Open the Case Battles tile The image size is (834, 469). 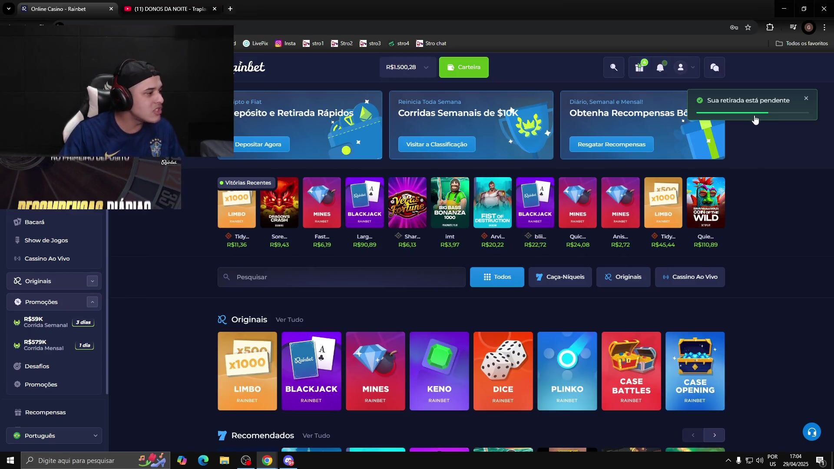631,371
